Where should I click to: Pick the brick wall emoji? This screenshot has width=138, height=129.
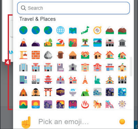(36, 55)
